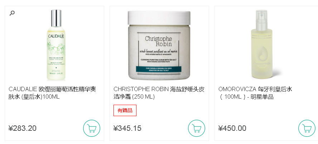Add Caudalie 皇后水 to cart via cart icon

[x=92, y=128]
